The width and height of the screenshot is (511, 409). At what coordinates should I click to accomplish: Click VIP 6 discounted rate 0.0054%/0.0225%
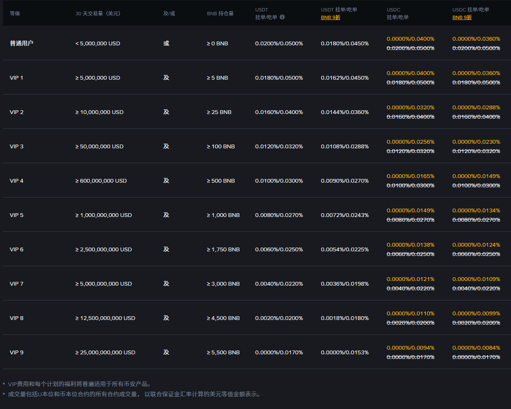point(344,249)
